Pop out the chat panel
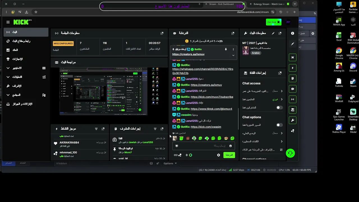 pyautogui.click(x=233, y=33)
